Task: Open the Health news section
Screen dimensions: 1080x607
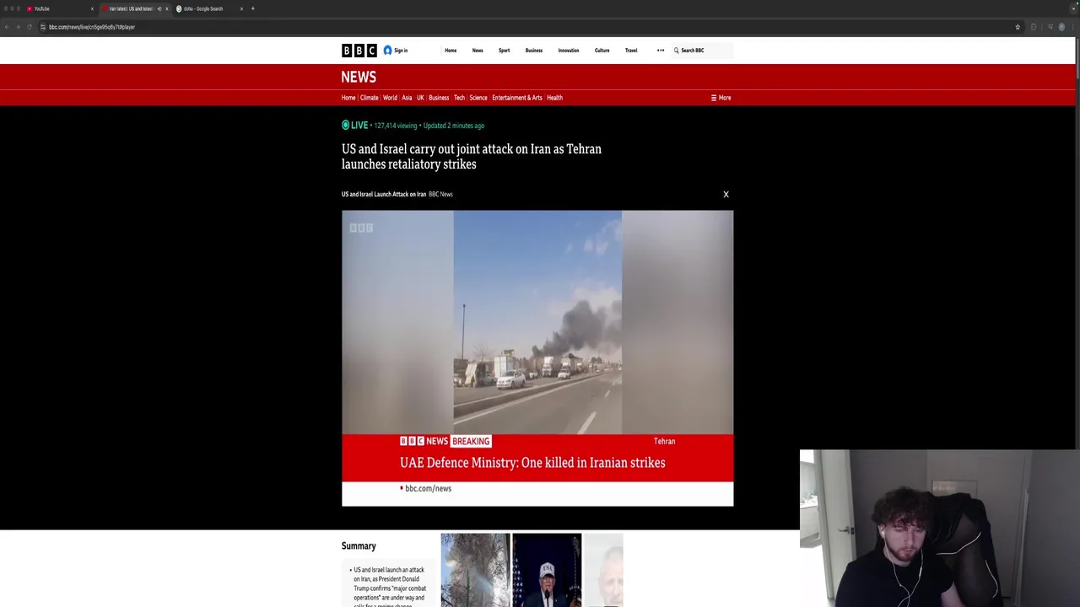Action: 554,98
